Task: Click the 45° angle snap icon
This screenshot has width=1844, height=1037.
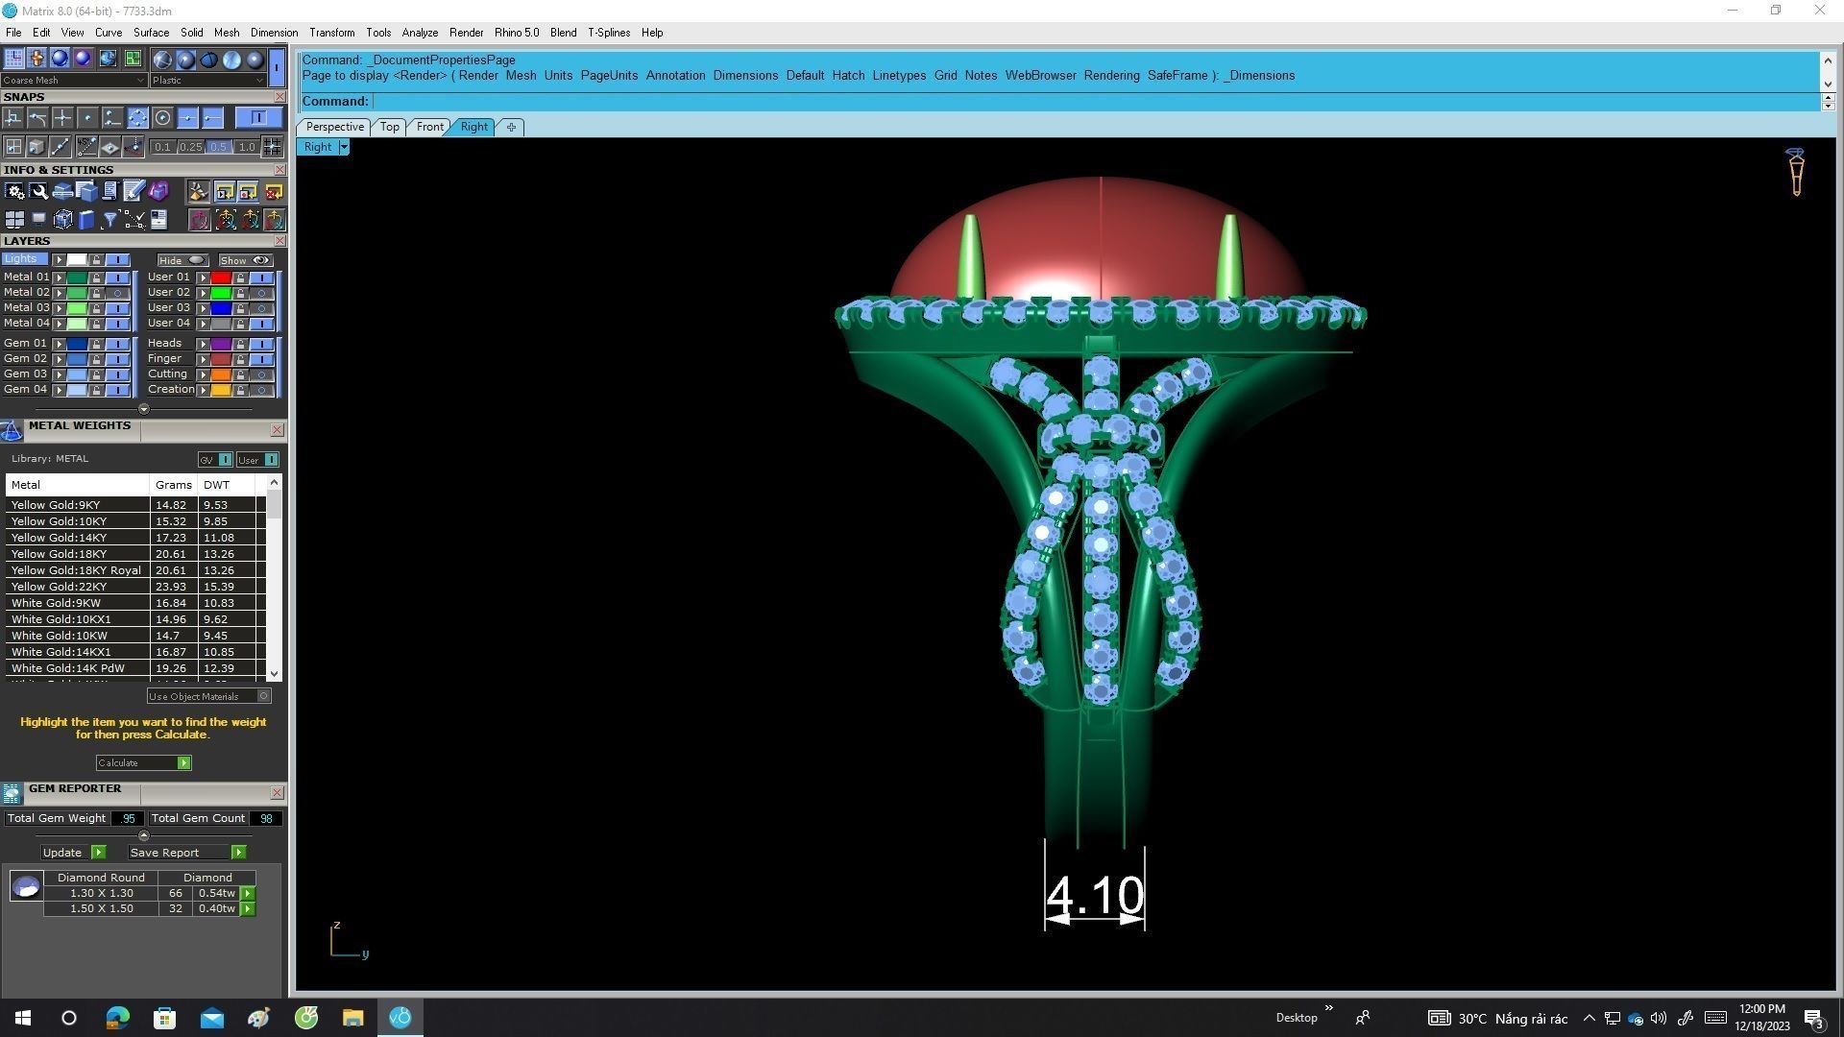Action: pyautogui.click(x=87, y=147)
